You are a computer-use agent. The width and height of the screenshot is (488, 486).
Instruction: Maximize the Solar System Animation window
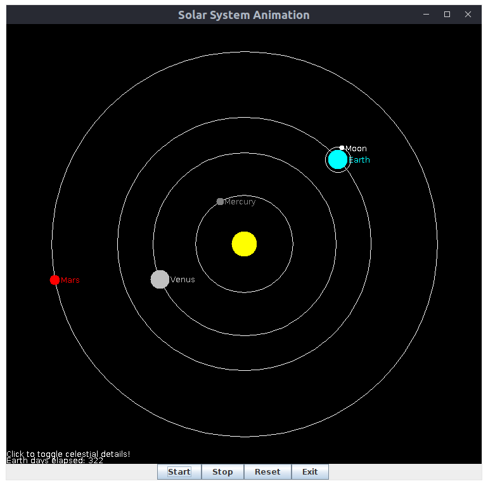pos(447,15)
